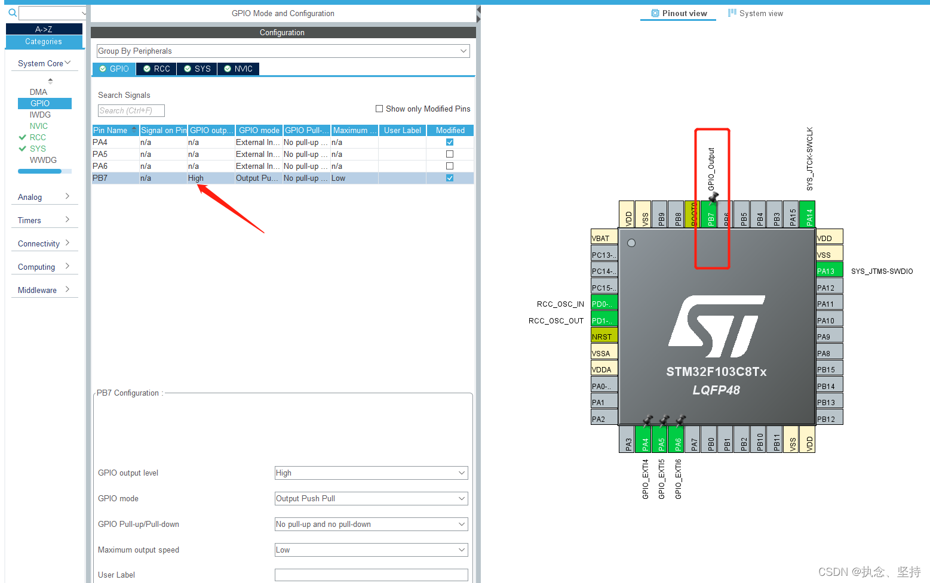Viewport: 930px width, 583px height.
Task: Expand the Analog category
Action: click(x=44, y=197)
